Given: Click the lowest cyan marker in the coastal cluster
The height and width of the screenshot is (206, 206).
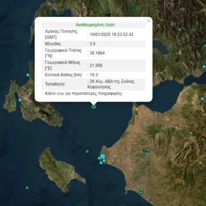Looking at the screenshot, I should (101, 163).
